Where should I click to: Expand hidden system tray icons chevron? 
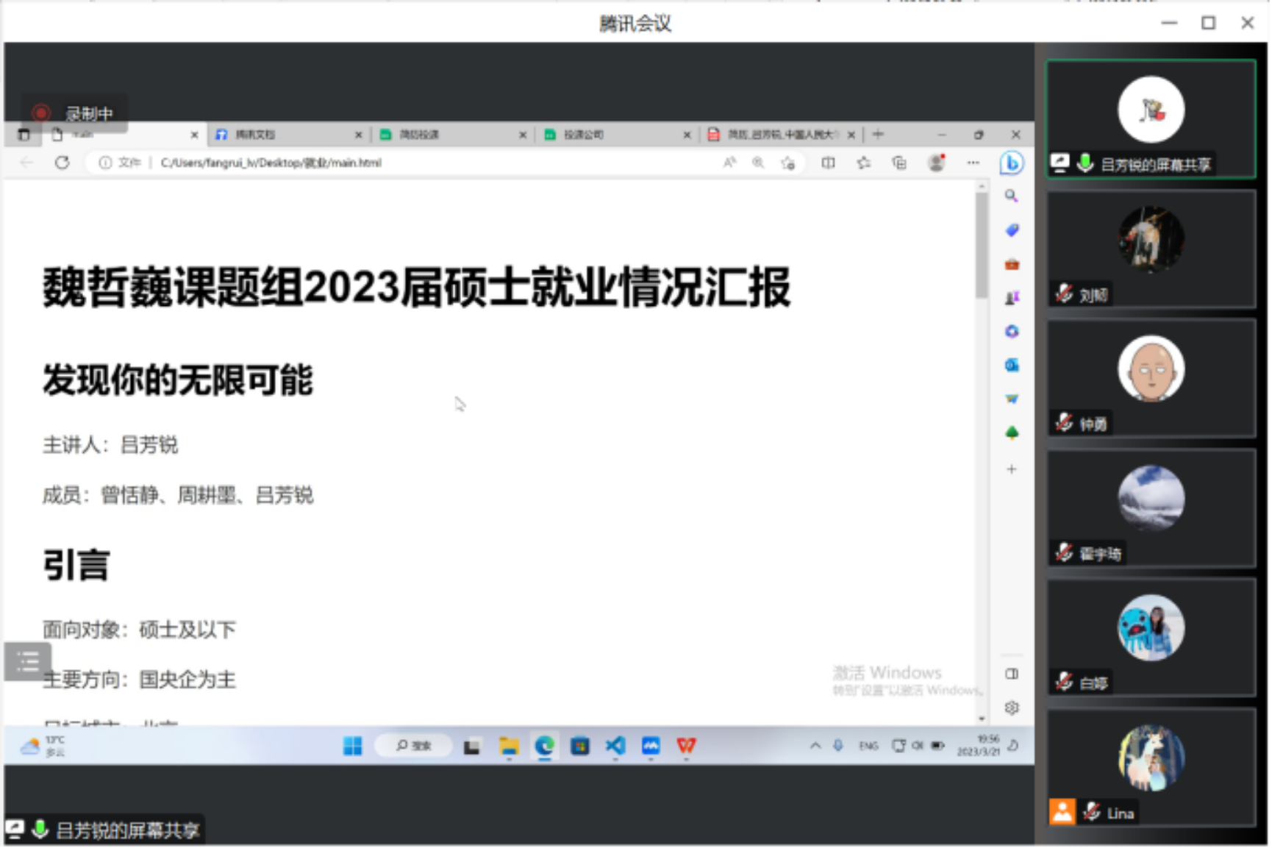coord(815,746)
